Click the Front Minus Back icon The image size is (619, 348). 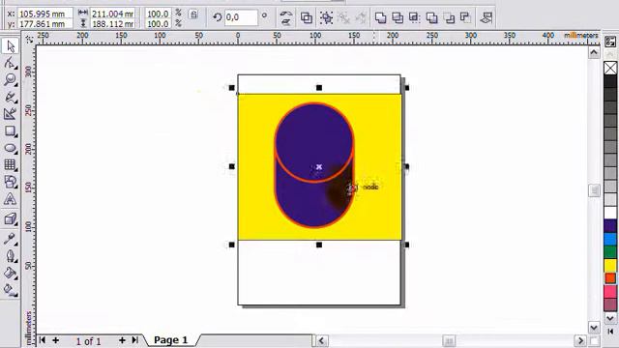[x=449, y=17]
